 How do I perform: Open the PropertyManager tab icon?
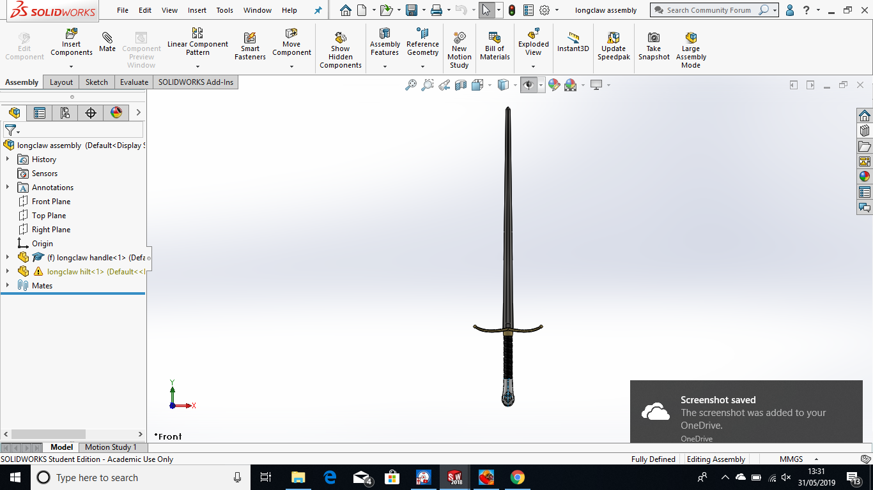tap(39, 113)
